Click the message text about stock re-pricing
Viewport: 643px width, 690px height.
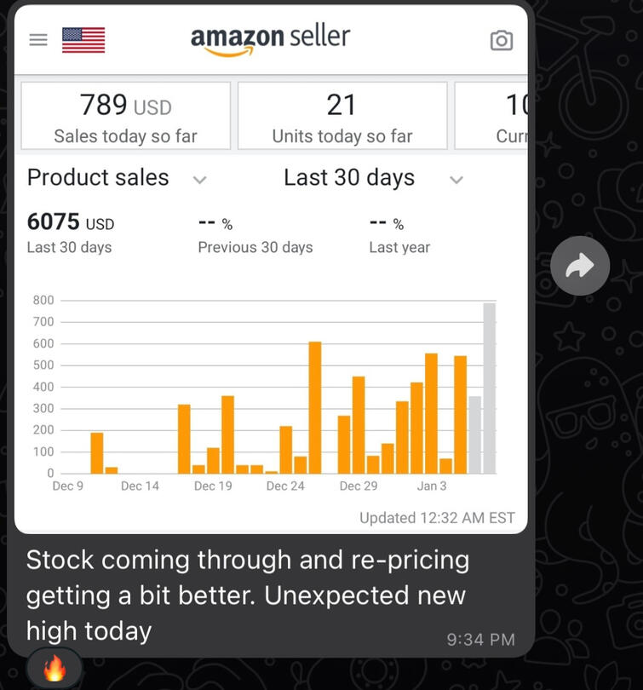tap(247, 595)
